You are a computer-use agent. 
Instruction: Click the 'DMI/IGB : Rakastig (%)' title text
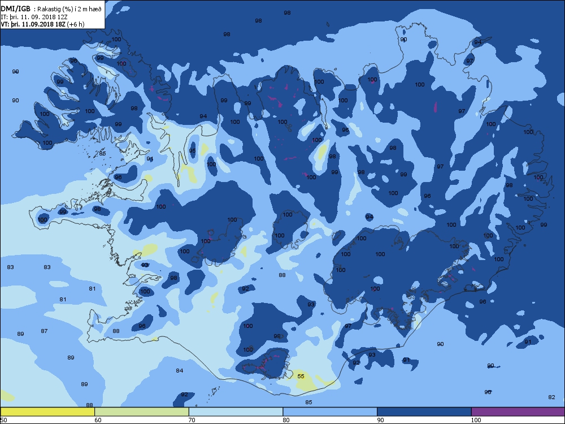point(51,9)
